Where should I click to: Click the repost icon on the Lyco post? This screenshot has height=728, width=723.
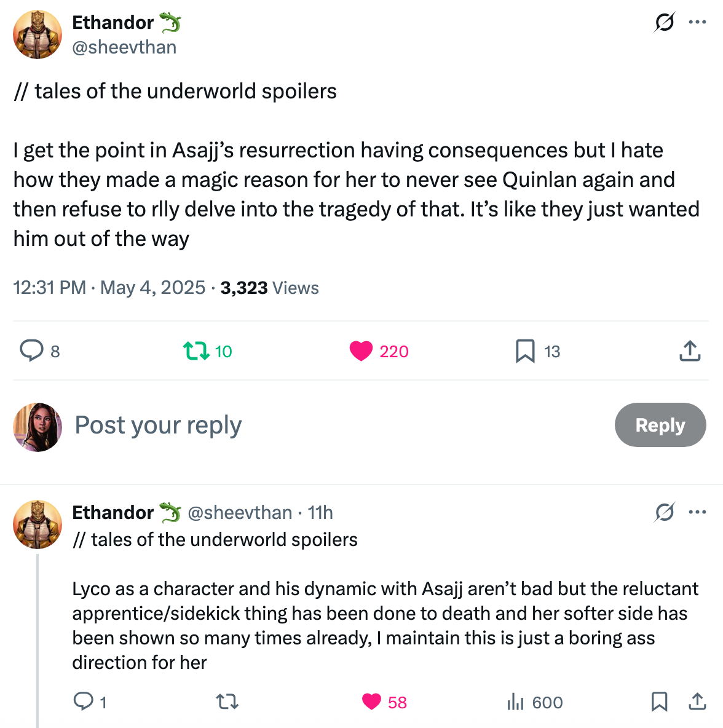(228, 702)
